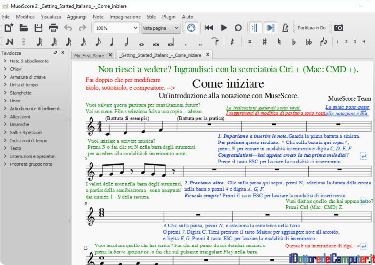Select the longa note duration
The height and width of the screenshot is (265, 375).
[x=171, y=42]
